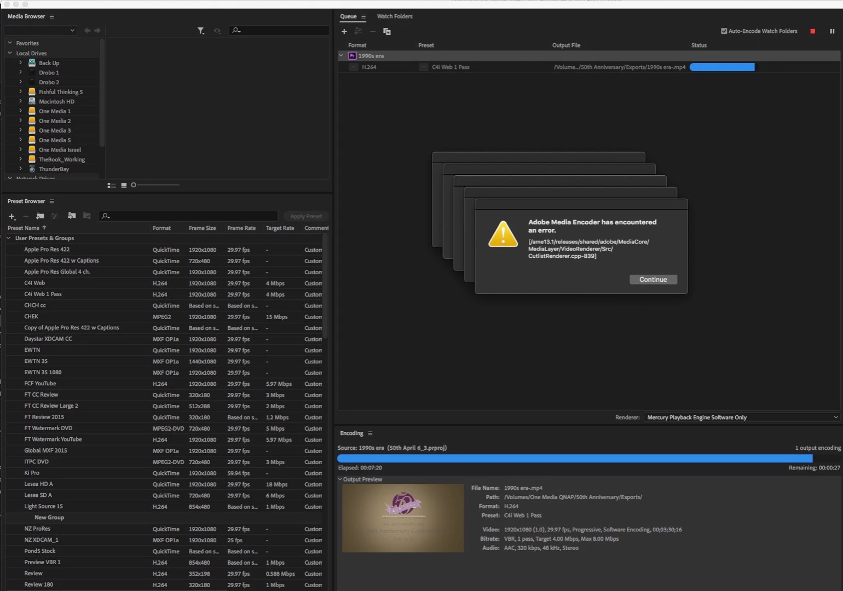Open the file type filter funnel icon
Viewport: 843px width, 591px height.
tap(201, 31)
